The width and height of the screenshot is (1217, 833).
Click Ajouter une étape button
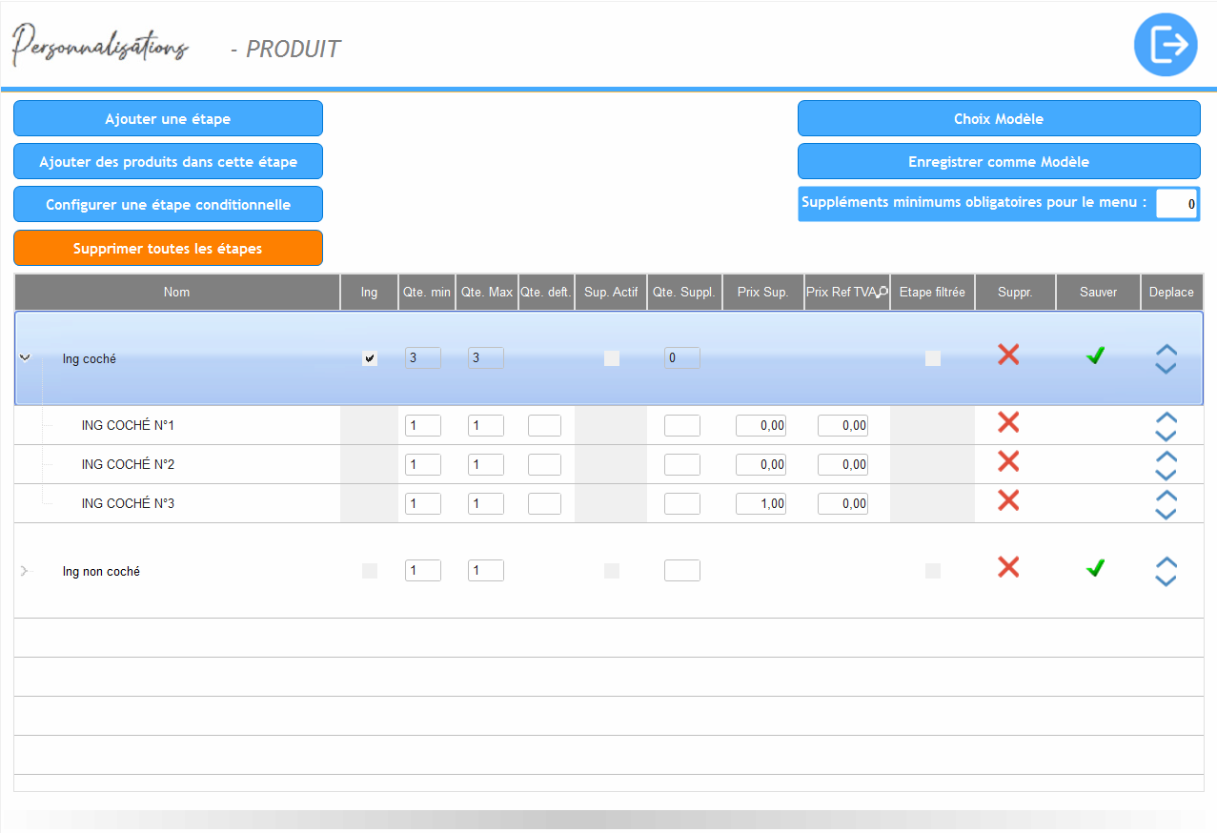[168, 119]
